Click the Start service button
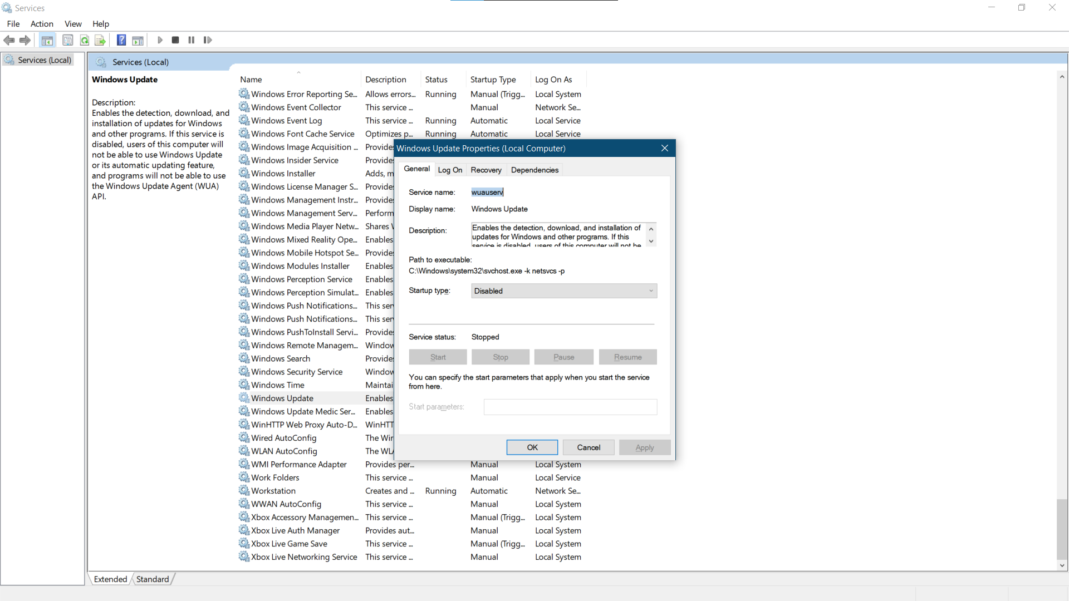 tap(438, 357)
